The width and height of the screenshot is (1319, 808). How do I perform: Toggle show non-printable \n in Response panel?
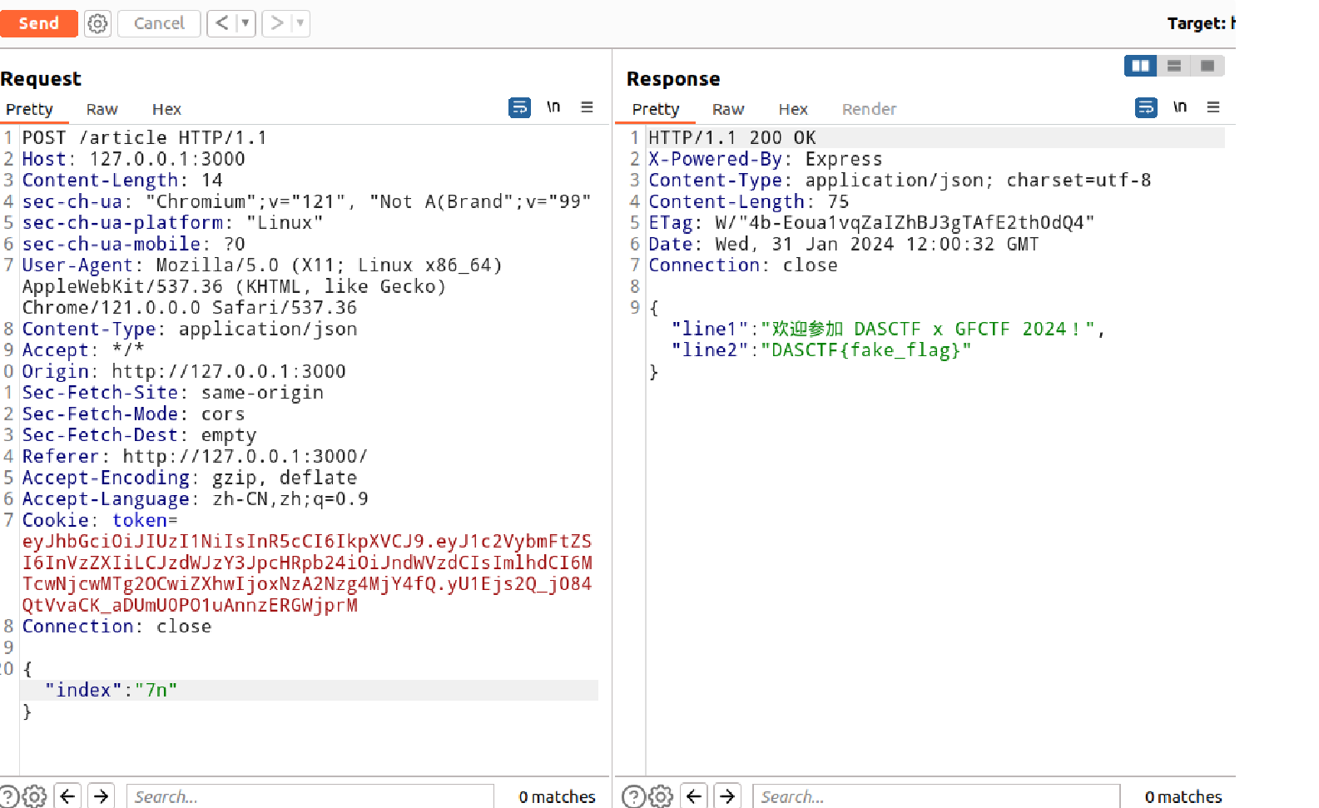1180,107
